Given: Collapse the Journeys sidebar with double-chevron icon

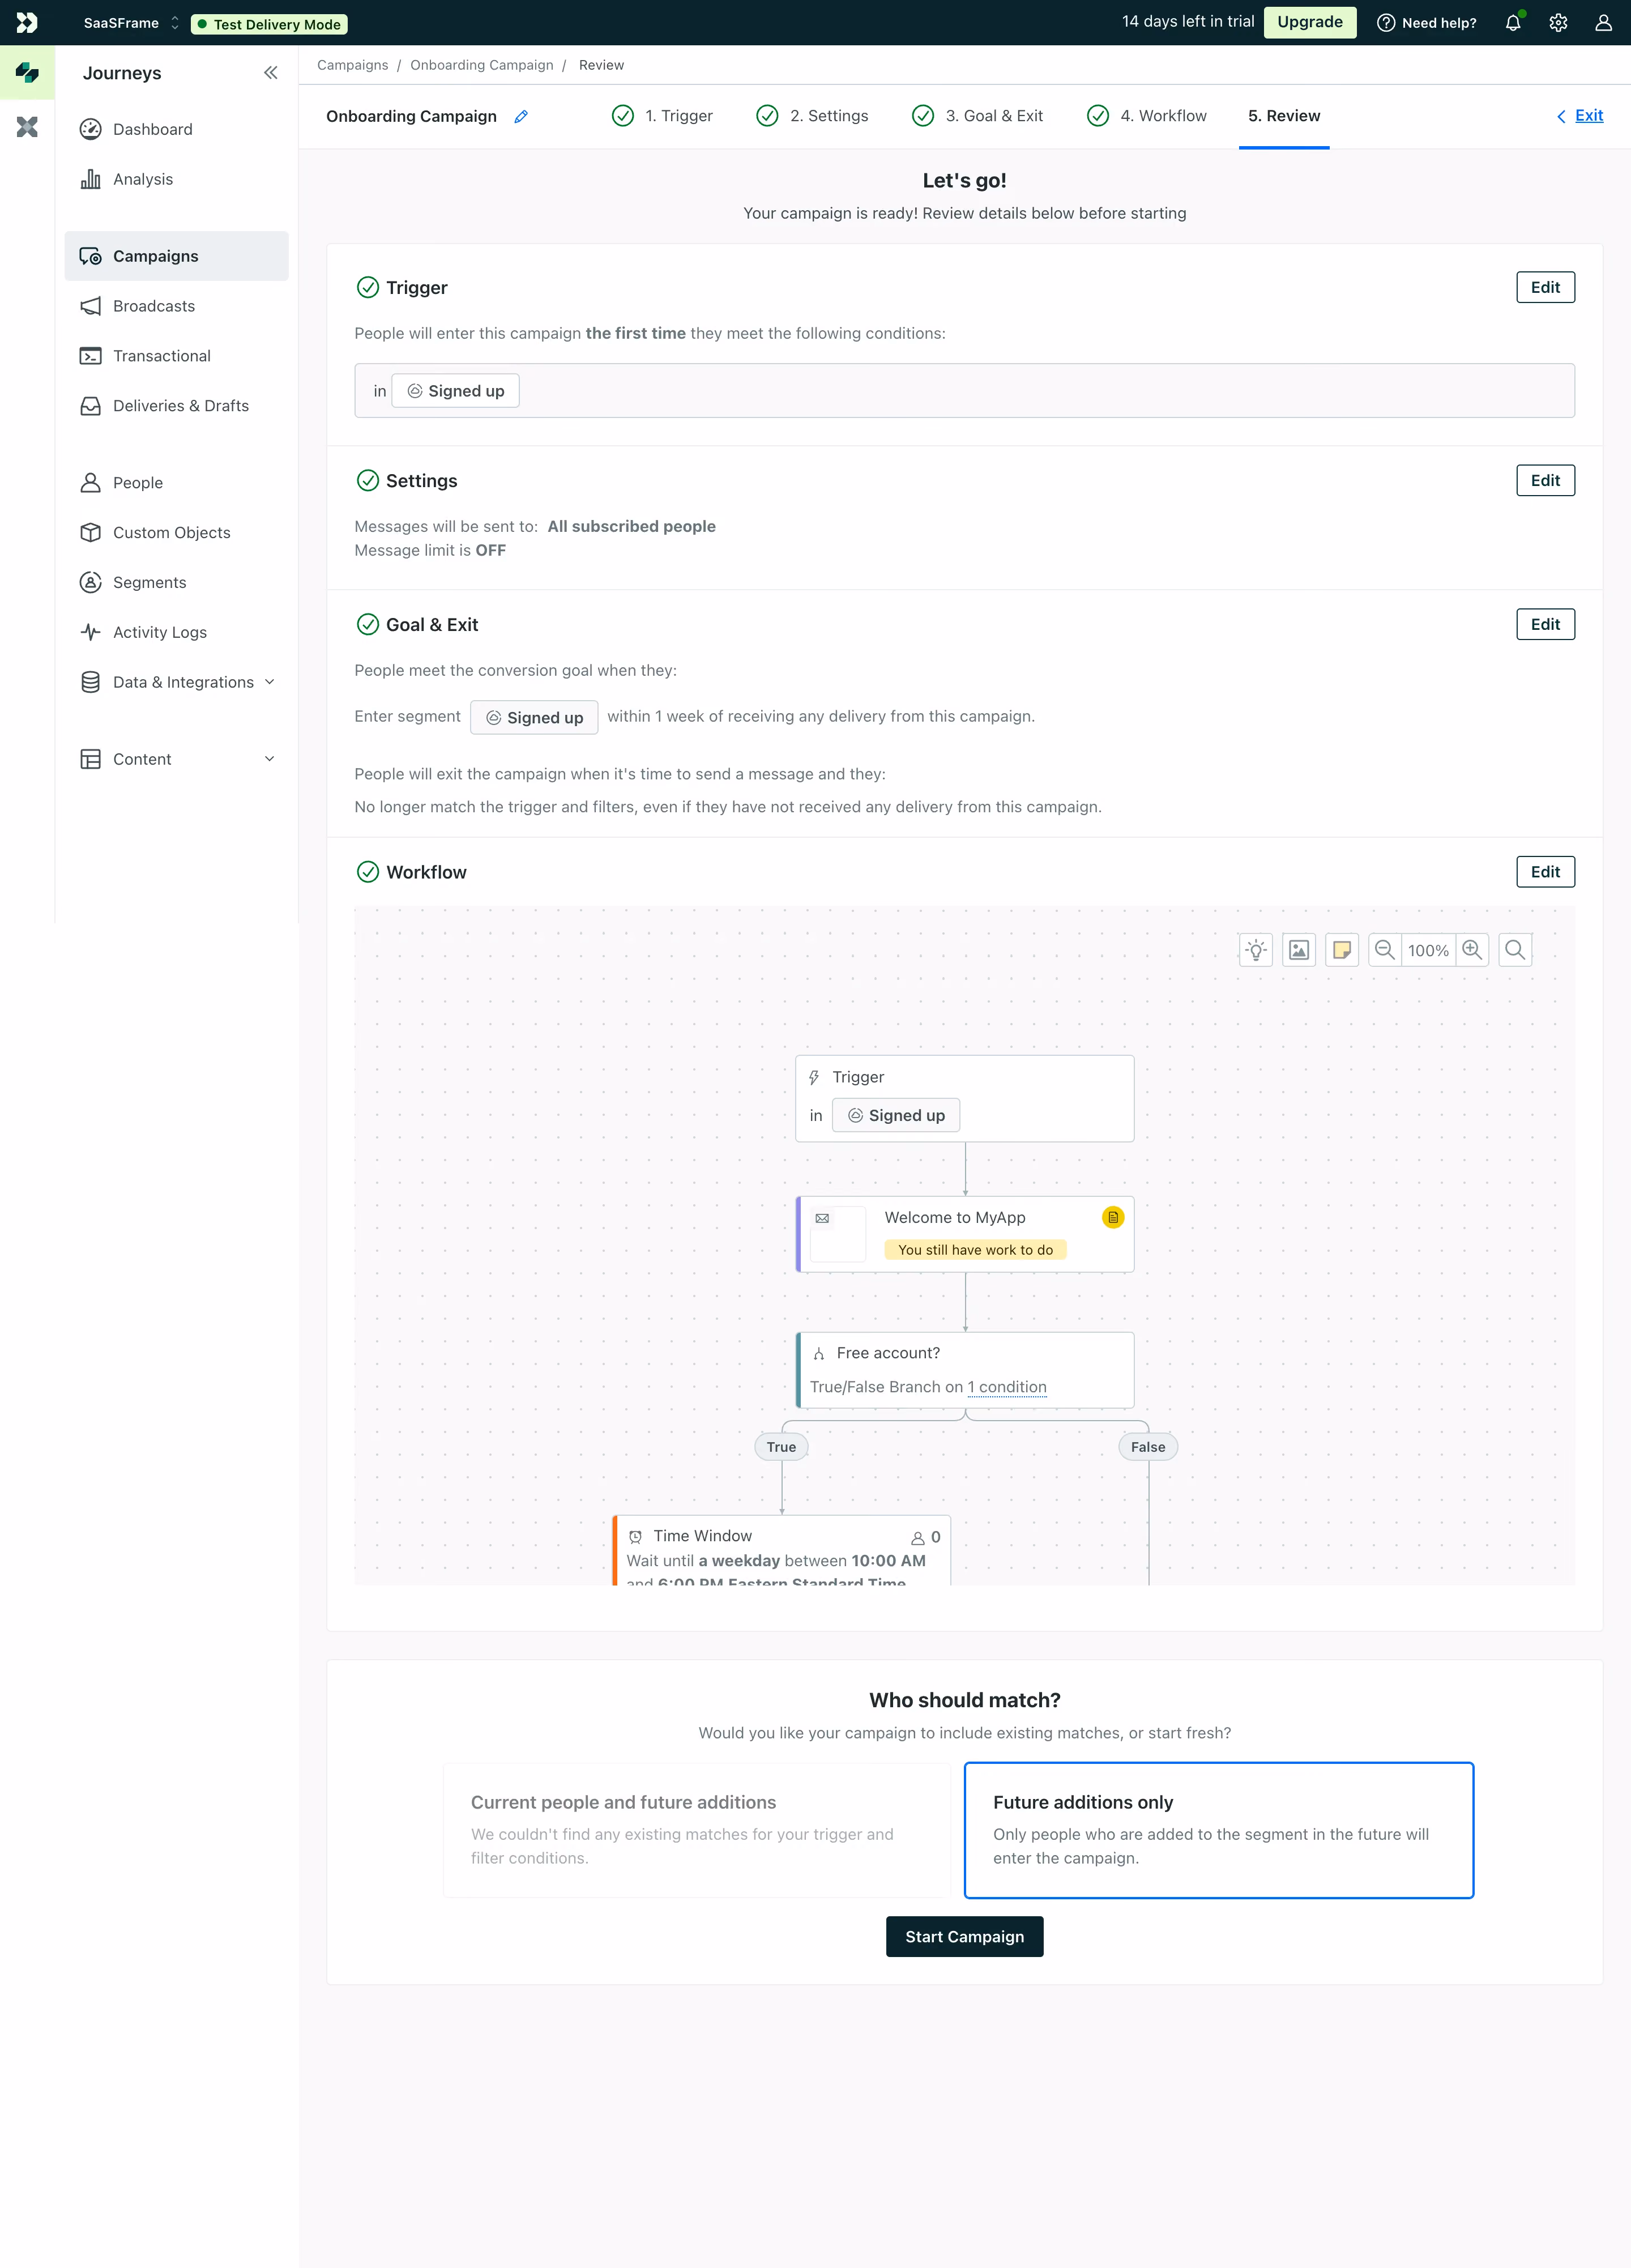Looking at the screenshot, I should point(271,73).
